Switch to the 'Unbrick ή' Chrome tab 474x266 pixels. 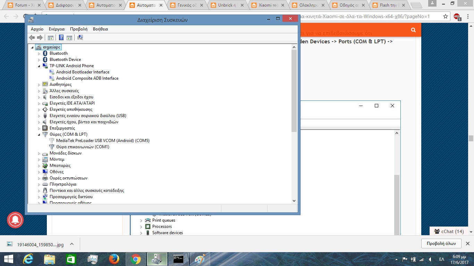(x=228, y=6)
